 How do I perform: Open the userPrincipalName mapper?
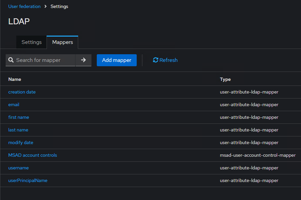[x=28, y=180]
